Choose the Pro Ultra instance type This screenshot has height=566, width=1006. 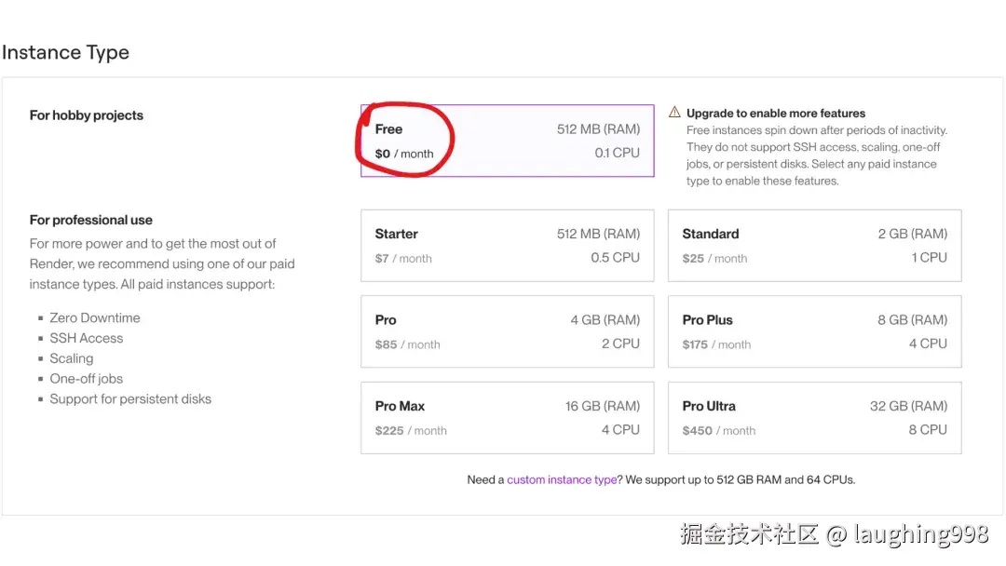click(814, 417)
